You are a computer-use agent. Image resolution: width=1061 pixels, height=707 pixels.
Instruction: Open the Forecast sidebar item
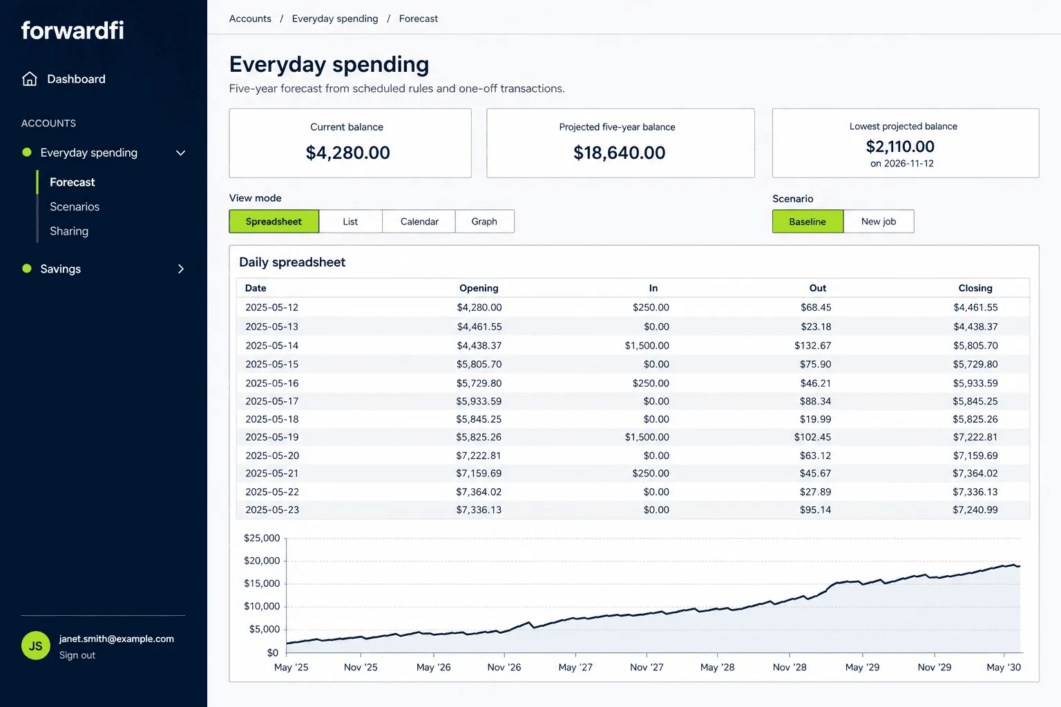73,182
